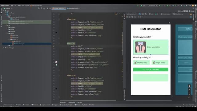Click the drawable weight gutter icon

[56, 62]
